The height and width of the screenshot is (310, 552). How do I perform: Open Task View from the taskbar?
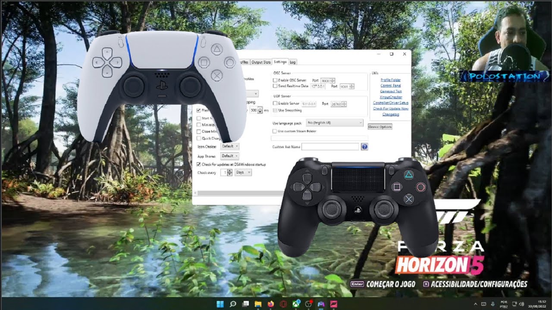pos(245,304)
